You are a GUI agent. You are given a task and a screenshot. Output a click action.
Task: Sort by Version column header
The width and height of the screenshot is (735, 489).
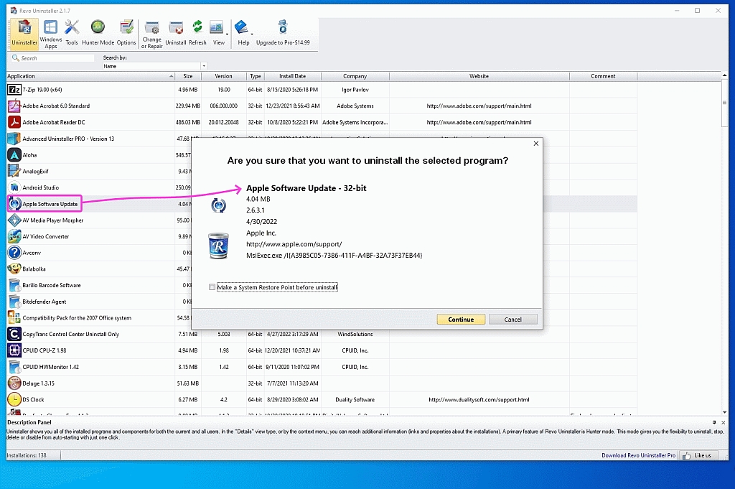coord(224,76)
